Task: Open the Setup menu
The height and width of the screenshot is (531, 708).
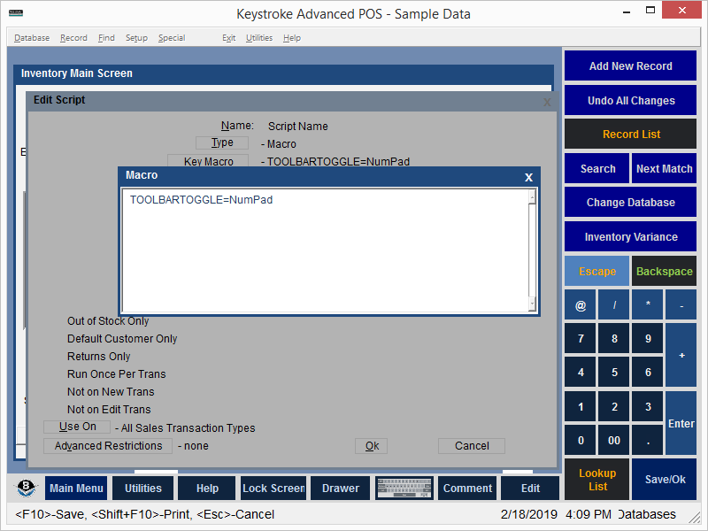Action: tap(136, 38)
